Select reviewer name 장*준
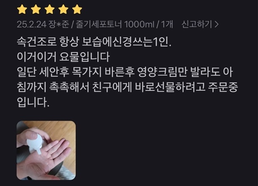This screenshot has height=186, width=258. (x=58, y=25)
